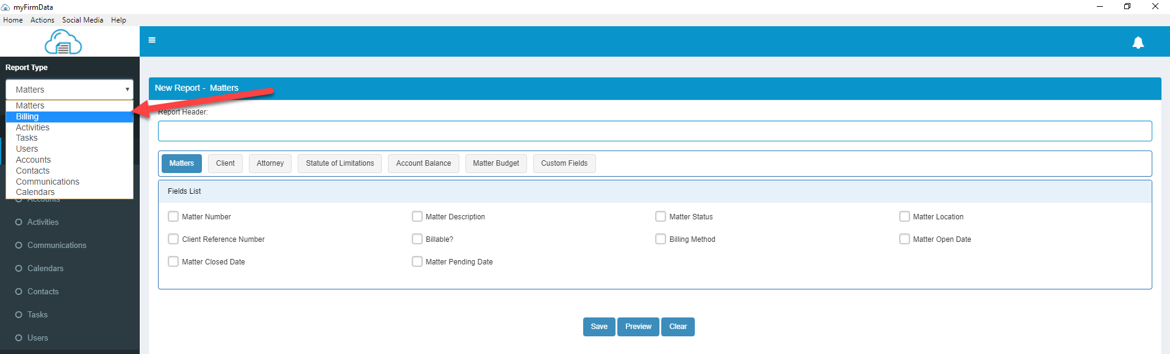
Task: Open Activities in the sidebar
Action: pyautogui.click(x=43, y=222)
